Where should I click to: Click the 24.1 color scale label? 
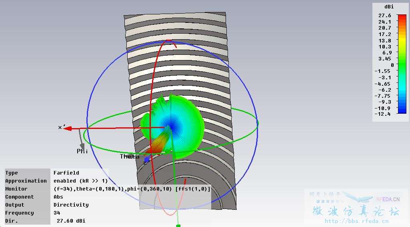385,22
